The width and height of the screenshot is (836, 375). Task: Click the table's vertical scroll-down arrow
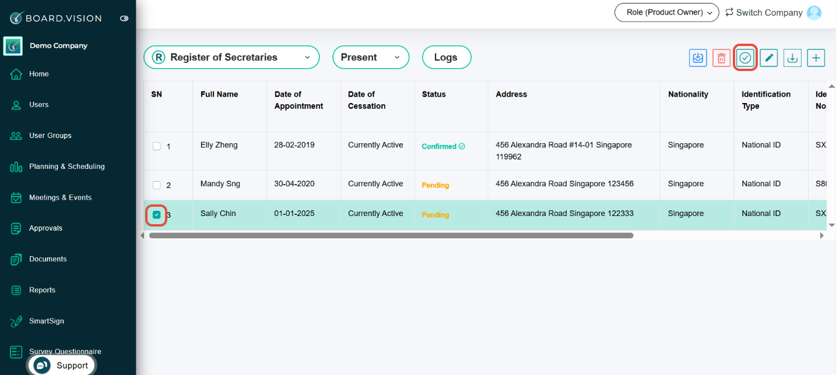point(832,225)
